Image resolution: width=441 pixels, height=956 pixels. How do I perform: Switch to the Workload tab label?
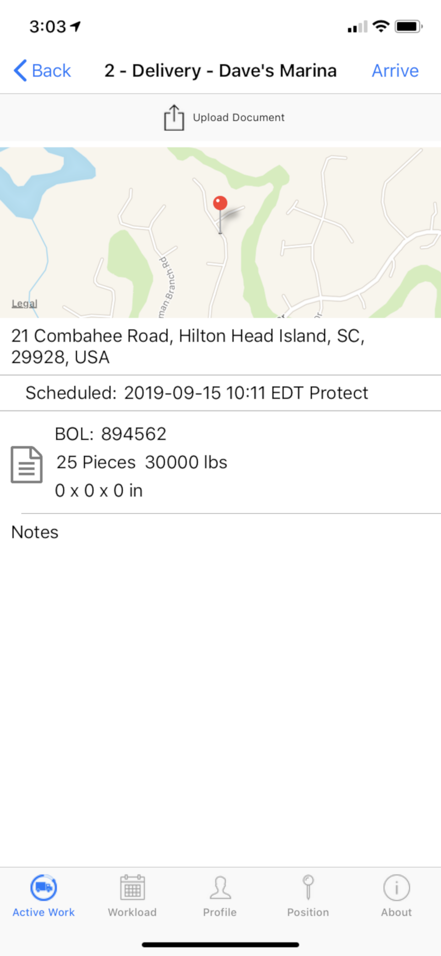tap(132, 912)
